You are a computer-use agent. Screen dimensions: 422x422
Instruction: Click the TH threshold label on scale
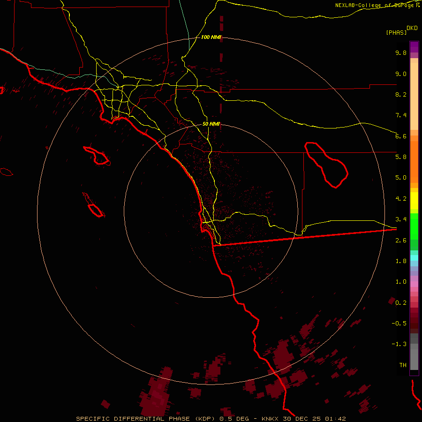click(403, 365)
